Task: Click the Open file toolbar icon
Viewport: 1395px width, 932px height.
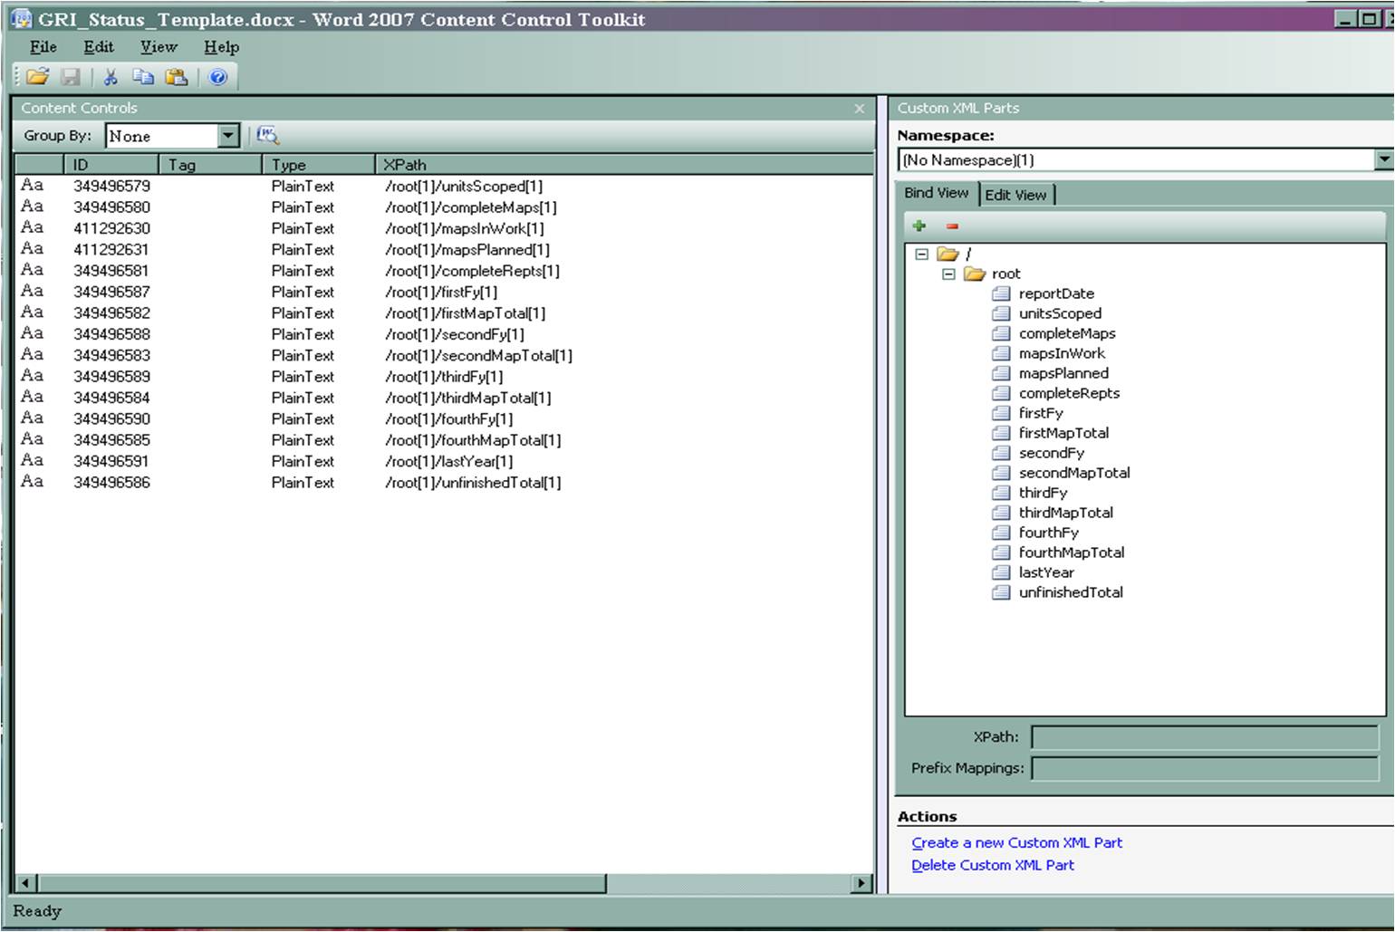Action: (38, 77)
